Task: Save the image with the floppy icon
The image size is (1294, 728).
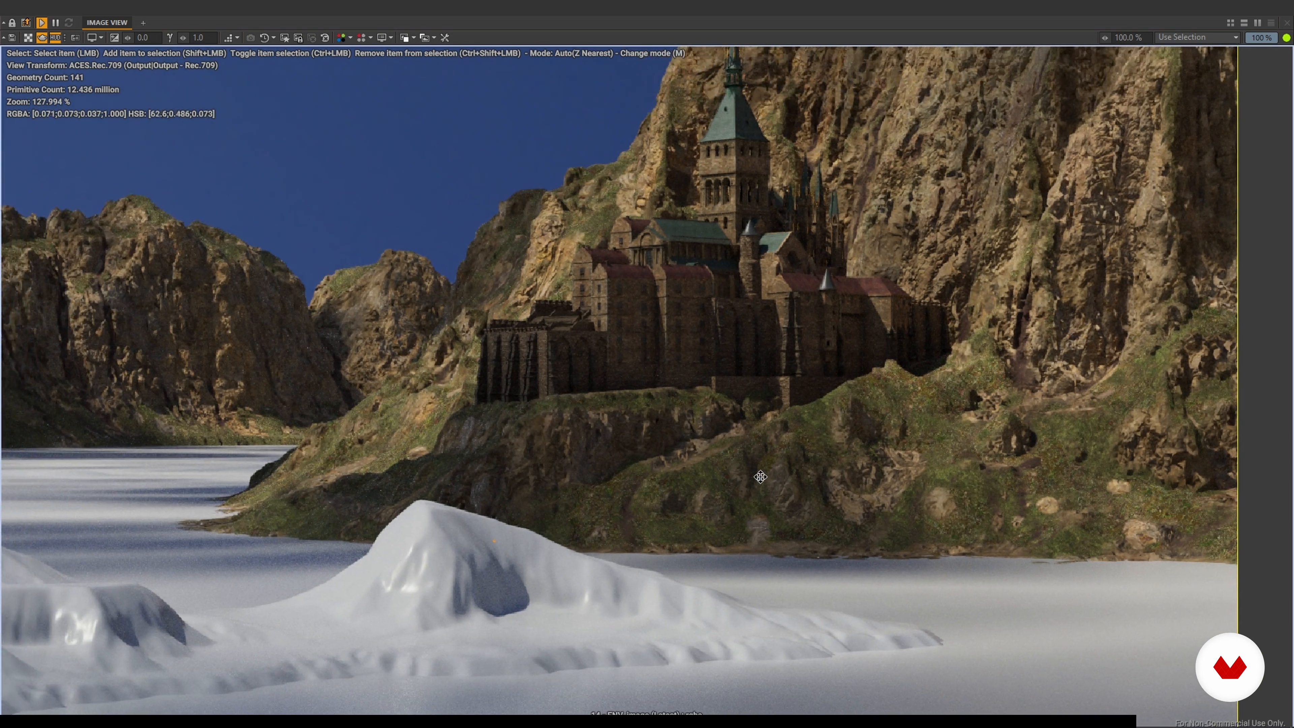Action: 12,38
